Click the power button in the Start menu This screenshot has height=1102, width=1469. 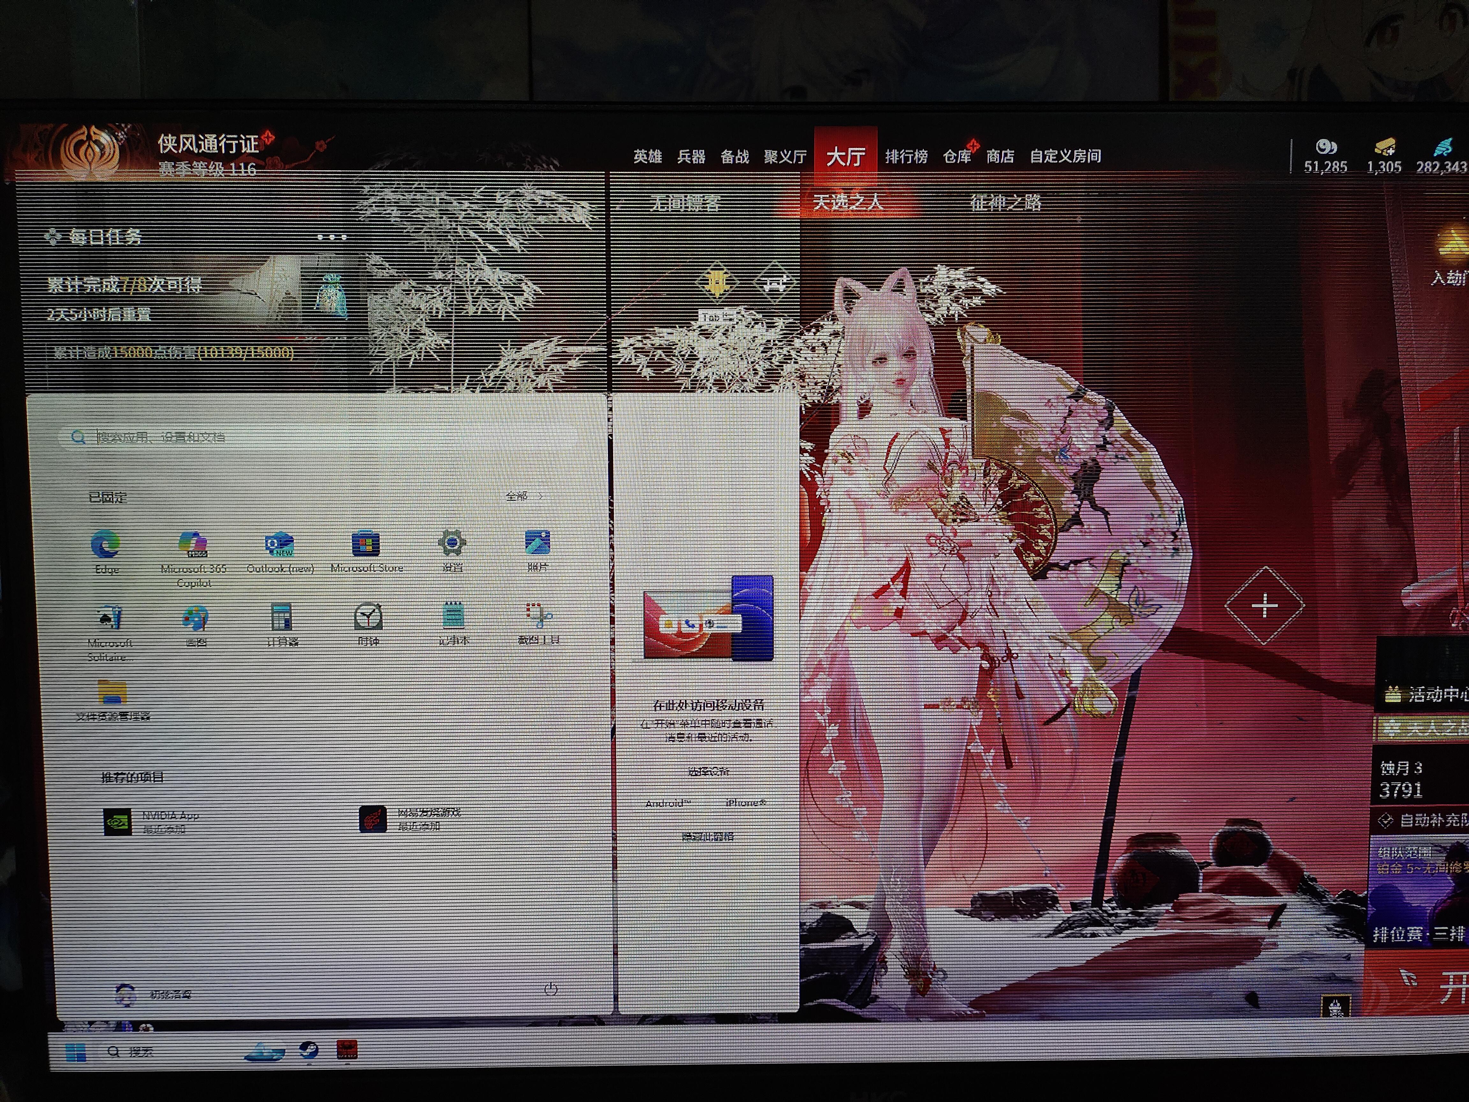pyautogui.click(x=551, y=989)
